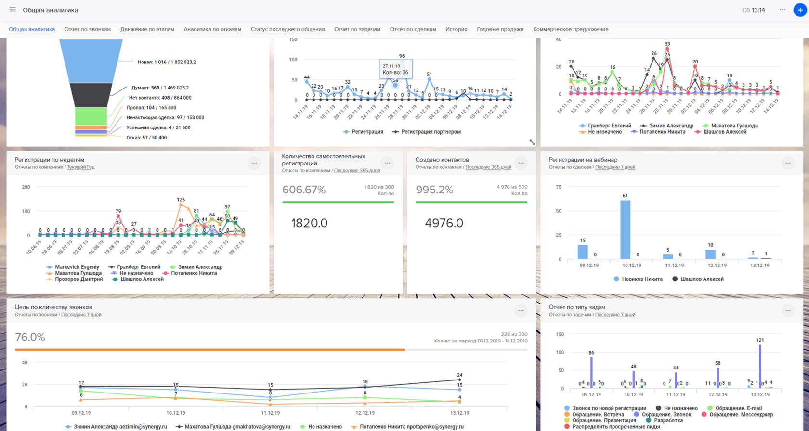Toggle Шашлов Алексей series in top-right chart legend

720,132
